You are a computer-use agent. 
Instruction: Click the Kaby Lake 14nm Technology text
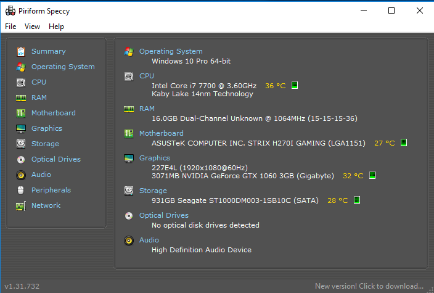(203, 94)
